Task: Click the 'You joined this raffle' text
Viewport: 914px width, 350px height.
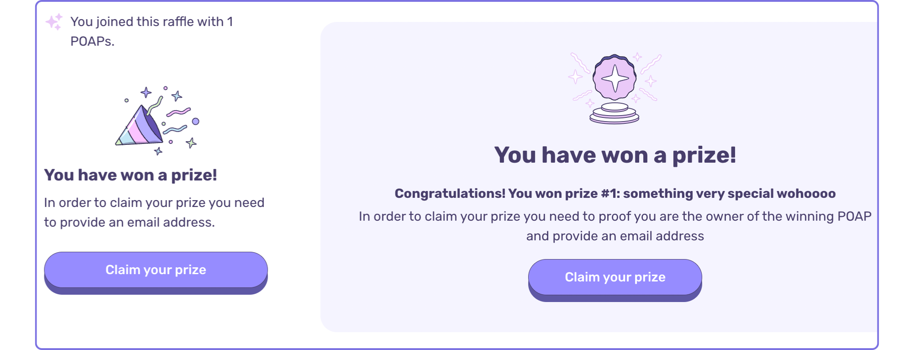Action: point(152,21)
